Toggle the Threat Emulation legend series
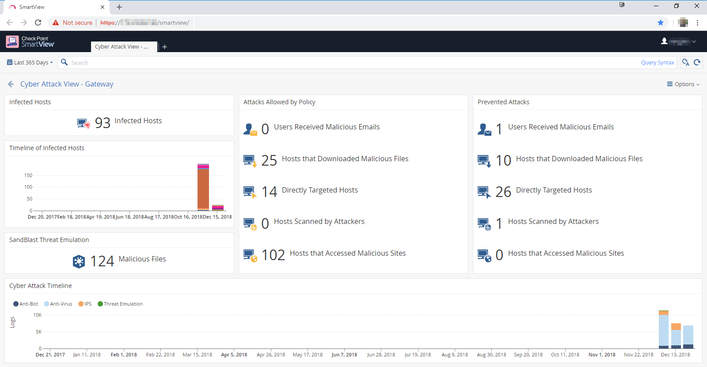 pyautogui.click(x=120, y=304)
